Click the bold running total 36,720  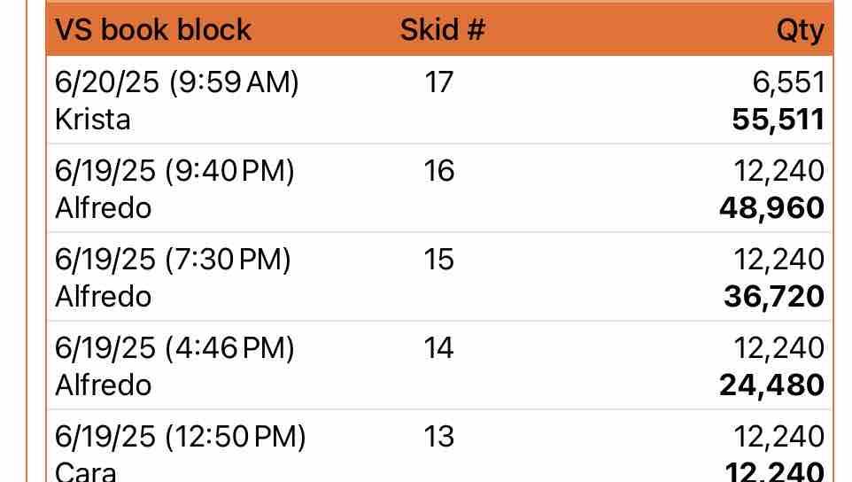[773, 297]
